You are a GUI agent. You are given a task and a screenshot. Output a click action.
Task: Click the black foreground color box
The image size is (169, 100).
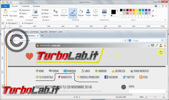113,12
